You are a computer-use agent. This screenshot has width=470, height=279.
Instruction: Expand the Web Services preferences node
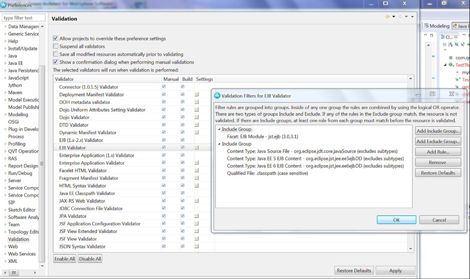[x=5, y=254]
